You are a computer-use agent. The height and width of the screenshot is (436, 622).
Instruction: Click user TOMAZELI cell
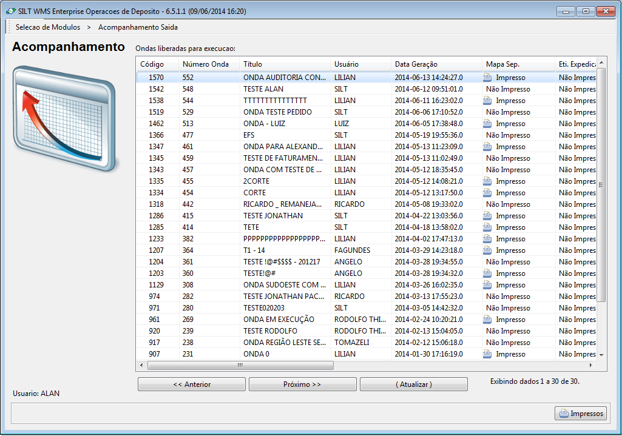[352, 342]
